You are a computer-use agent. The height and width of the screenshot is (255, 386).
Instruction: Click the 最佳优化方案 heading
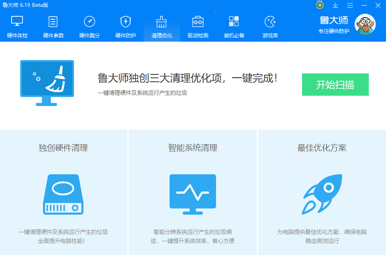tap(322, 148)
